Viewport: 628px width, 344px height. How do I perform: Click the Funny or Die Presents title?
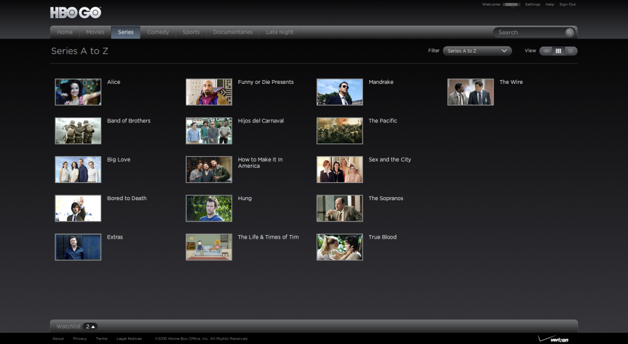(266, 82)
